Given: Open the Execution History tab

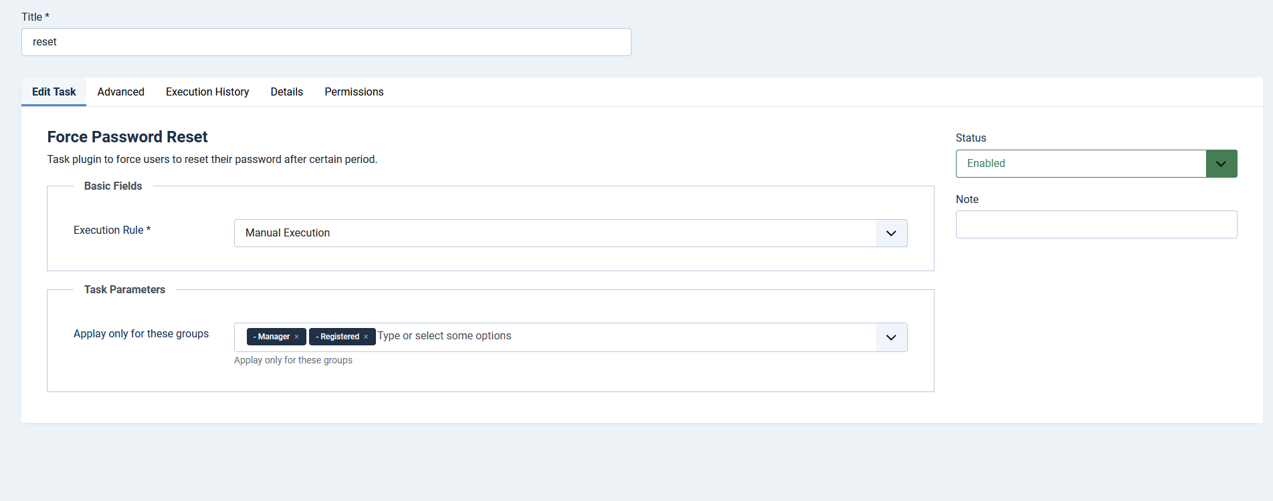Looking at the screenshot, I should [207, 92].
